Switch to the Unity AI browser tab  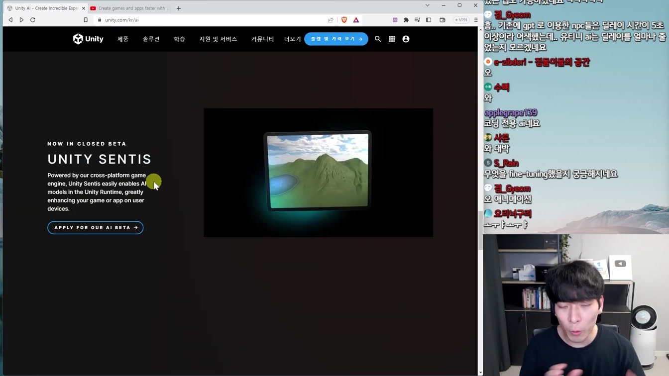pos(46,8)
